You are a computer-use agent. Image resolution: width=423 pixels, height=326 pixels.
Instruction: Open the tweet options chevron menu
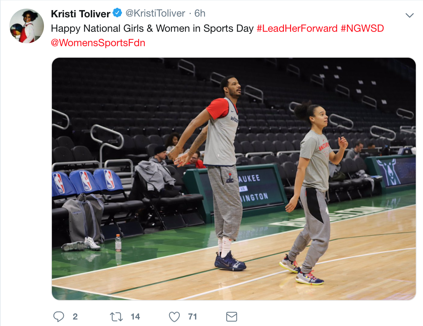[410, 15]
